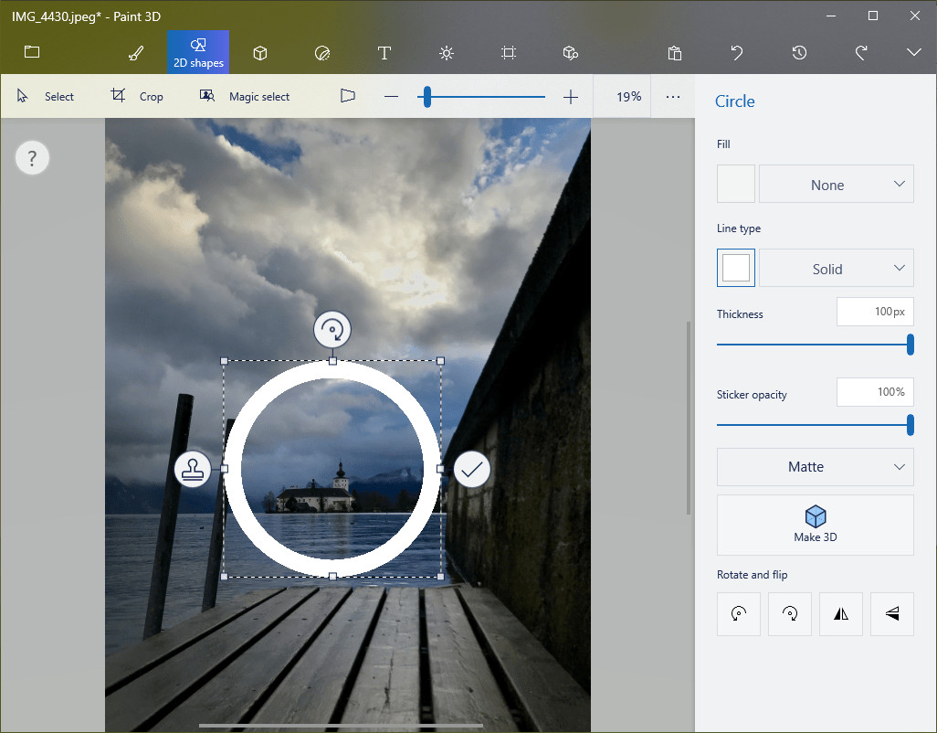Open the 3D library icon

[571, 53]
